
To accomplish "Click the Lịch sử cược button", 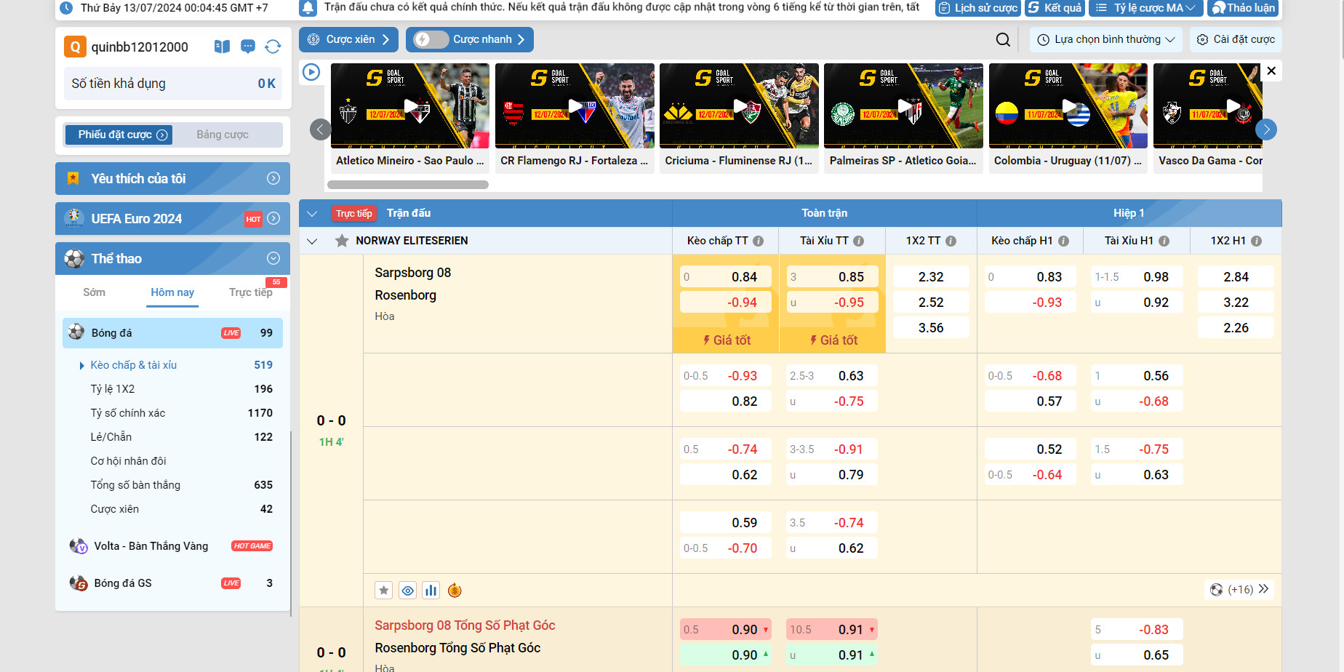I will [978, 8].
